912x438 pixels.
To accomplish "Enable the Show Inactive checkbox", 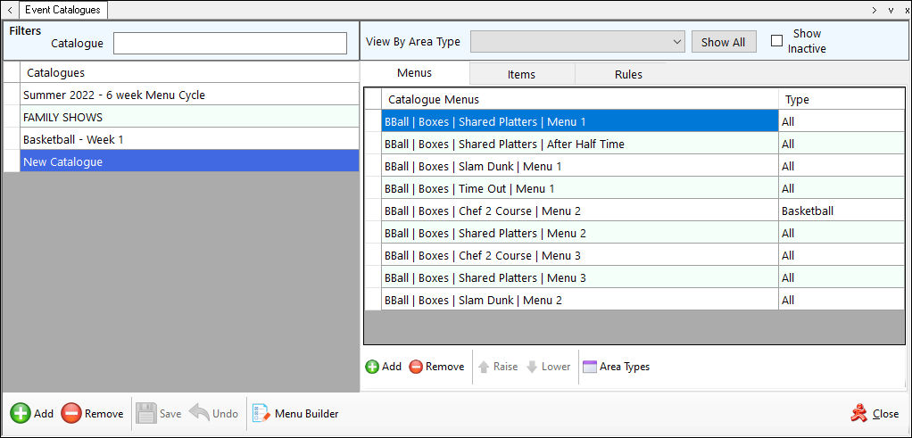I will click(776, 41).
